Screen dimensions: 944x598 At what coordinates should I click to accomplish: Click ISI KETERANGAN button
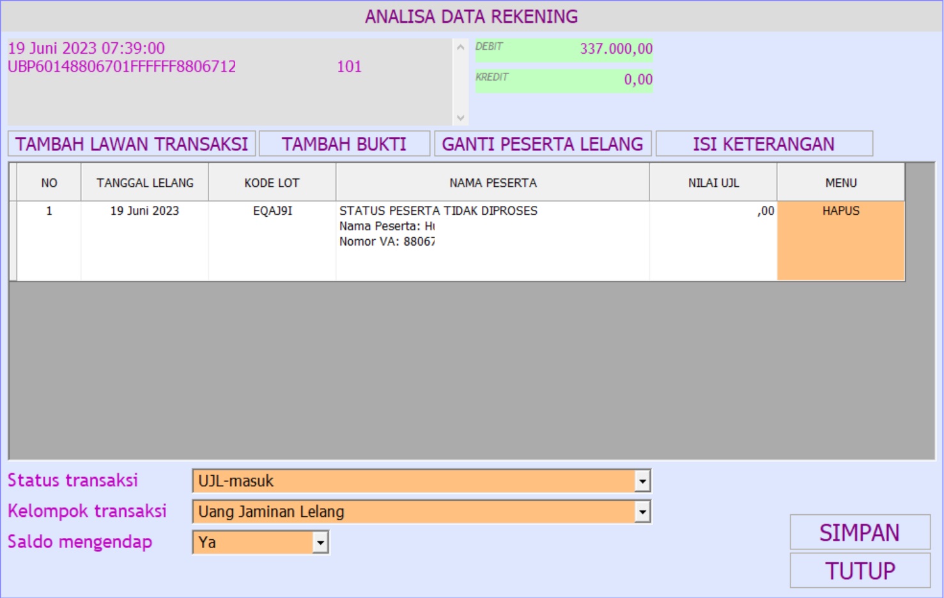pos(764,144)
